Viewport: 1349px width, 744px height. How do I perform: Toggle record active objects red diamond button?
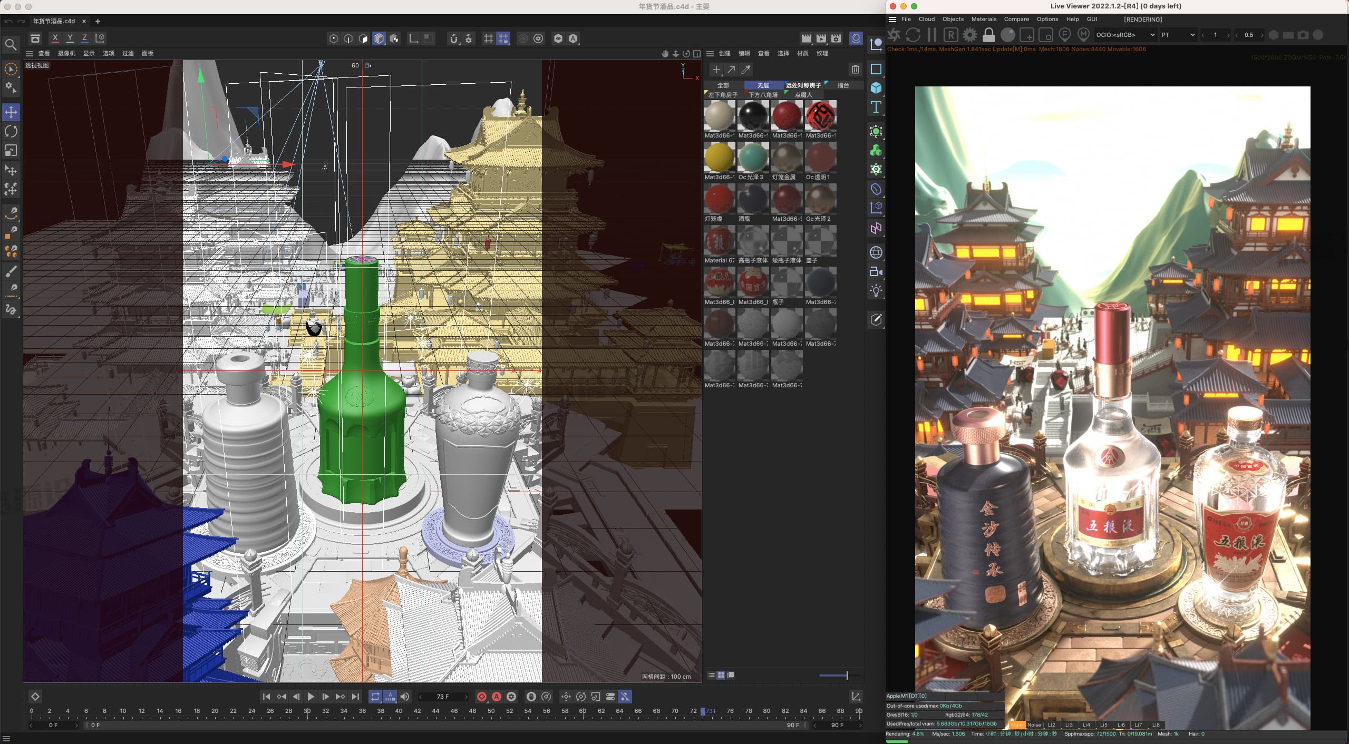(482, 697)
